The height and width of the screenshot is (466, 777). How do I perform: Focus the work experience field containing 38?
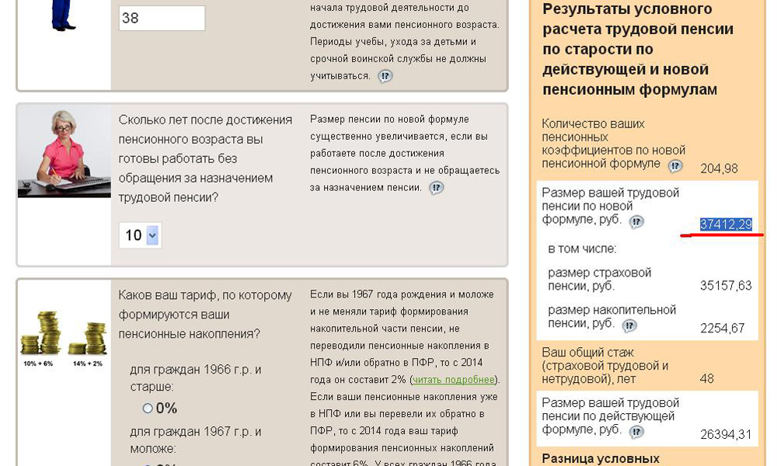click(x=162, y=18)
